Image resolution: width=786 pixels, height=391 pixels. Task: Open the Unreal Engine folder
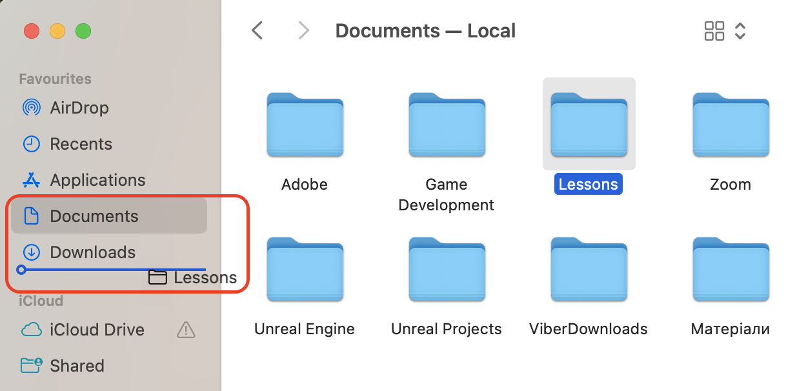(x=304, y=269)
